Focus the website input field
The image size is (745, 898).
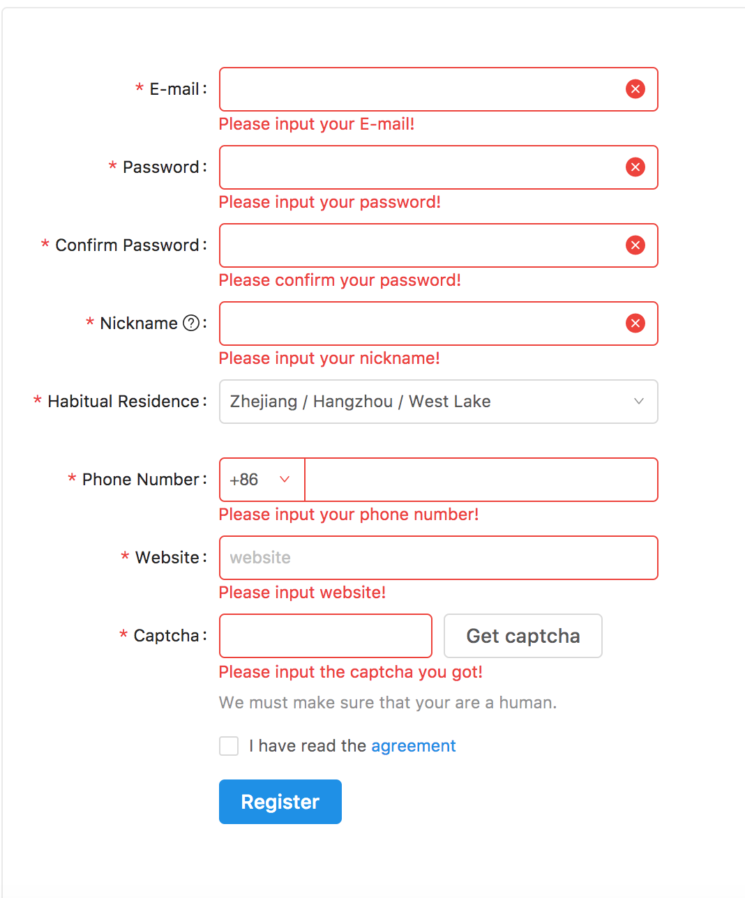(x=439, y=558)
